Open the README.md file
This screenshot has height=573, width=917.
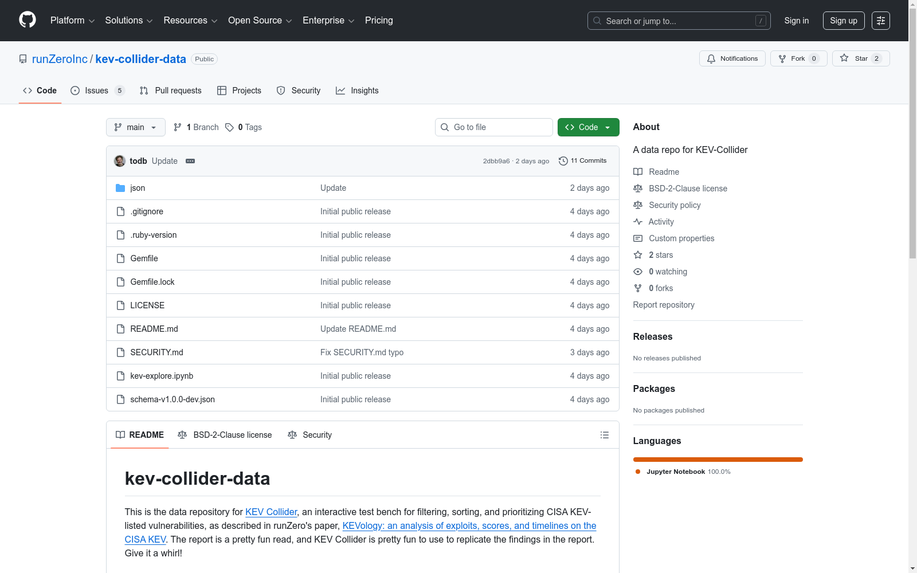[154, 329]
